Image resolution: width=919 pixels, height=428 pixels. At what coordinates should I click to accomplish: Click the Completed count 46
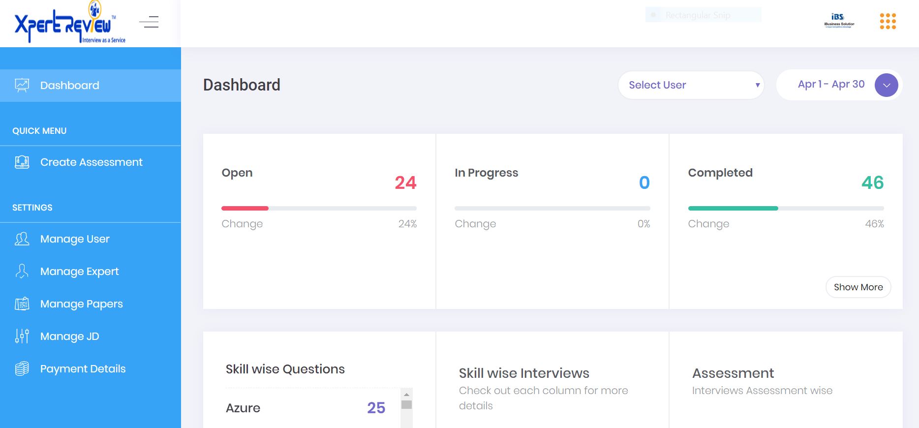(x=872, y=183)
